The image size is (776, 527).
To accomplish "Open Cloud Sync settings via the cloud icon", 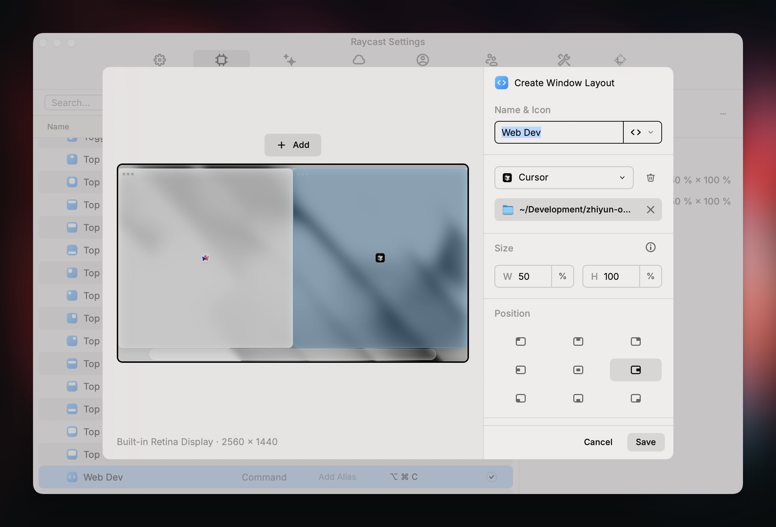I will (358, 60).
